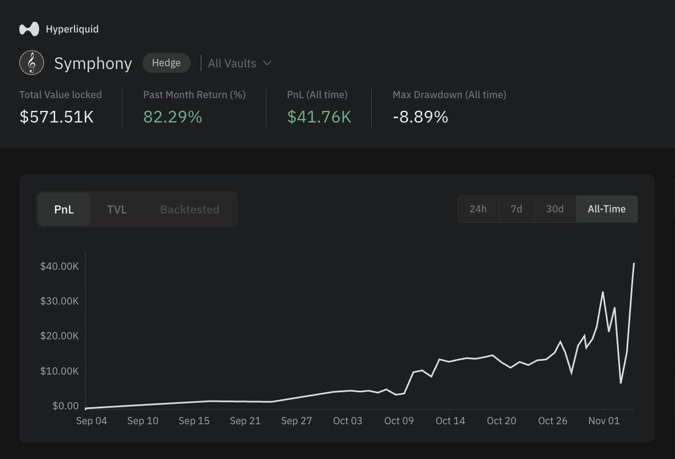675x459 pixels.
Task: Click the Oct 20 date label
Action: pyautogui.click(x=502, y=421)
